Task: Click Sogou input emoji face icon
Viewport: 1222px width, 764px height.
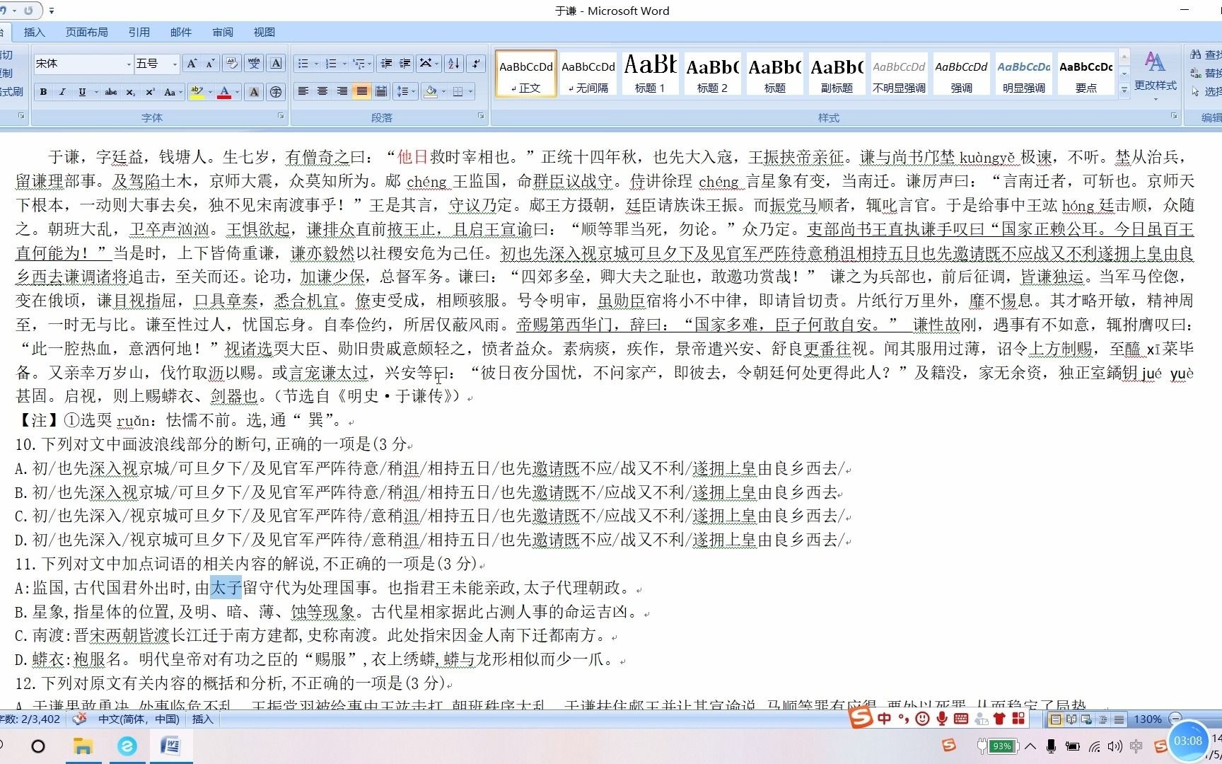Action: coord(922,719)
